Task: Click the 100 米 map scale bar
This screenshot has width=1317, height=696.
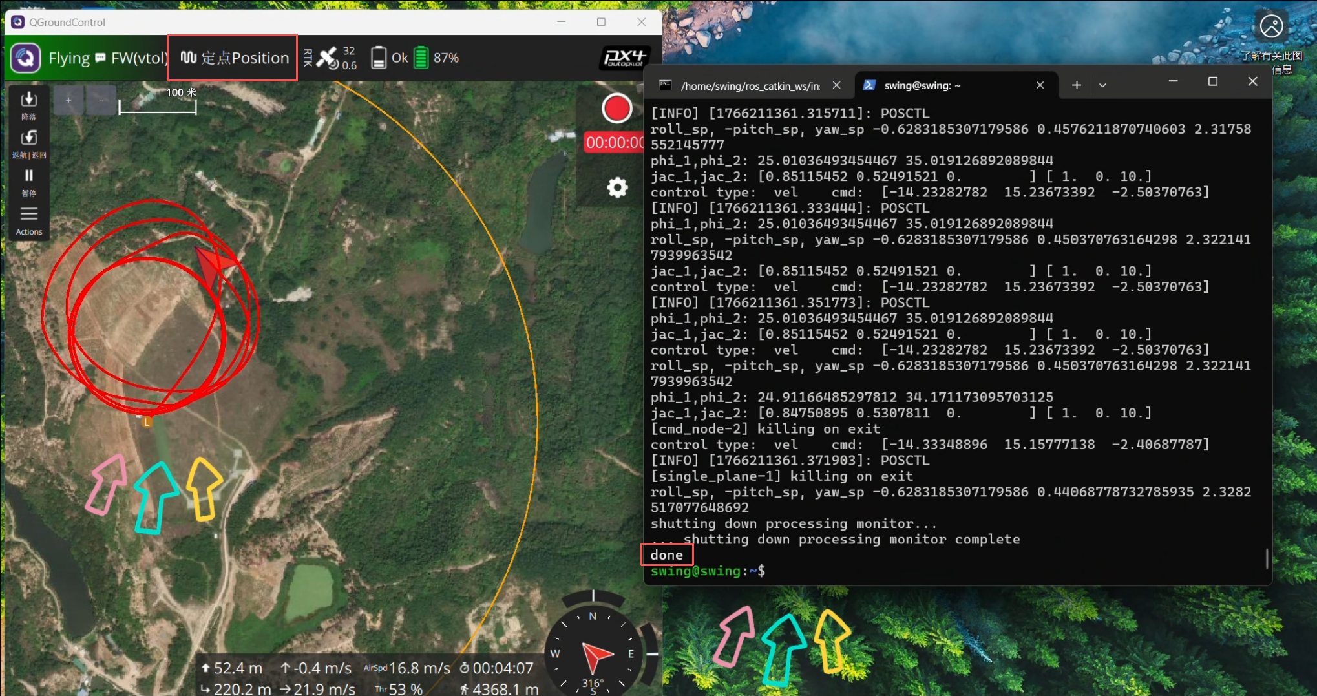Action: click(158, 102)
